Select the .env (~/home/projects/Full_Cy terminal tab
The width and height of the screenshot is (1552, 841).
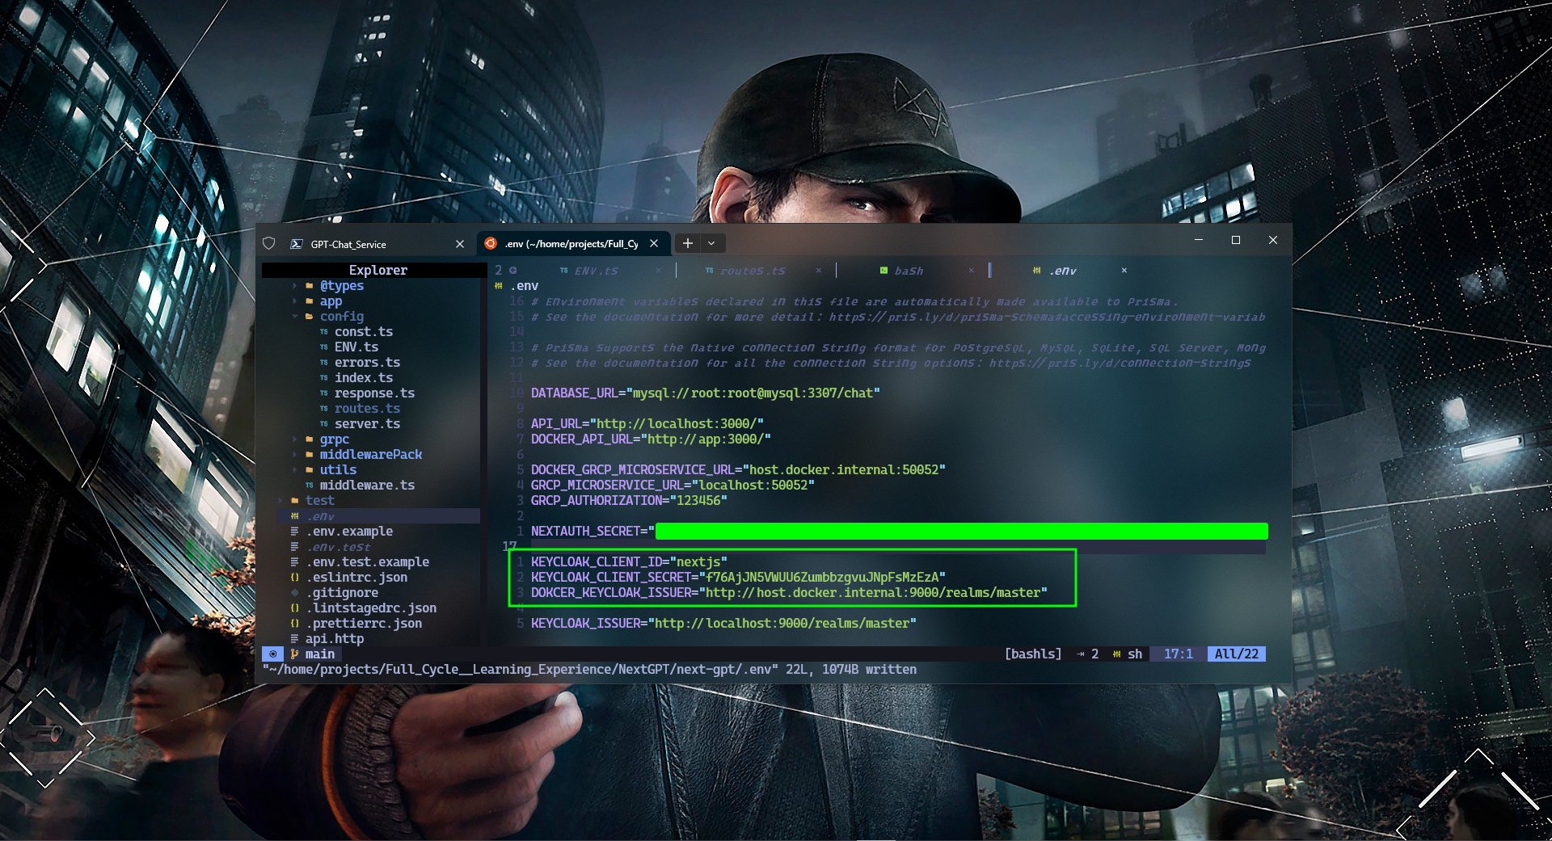(x=571, y=243)
